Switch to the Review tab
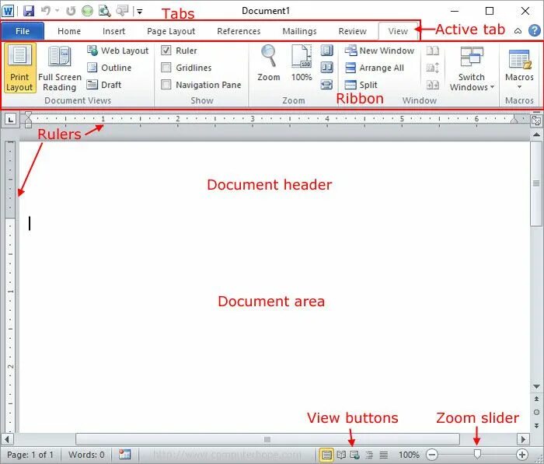Screen dimensions: 544x464 (x=352, y=31)
